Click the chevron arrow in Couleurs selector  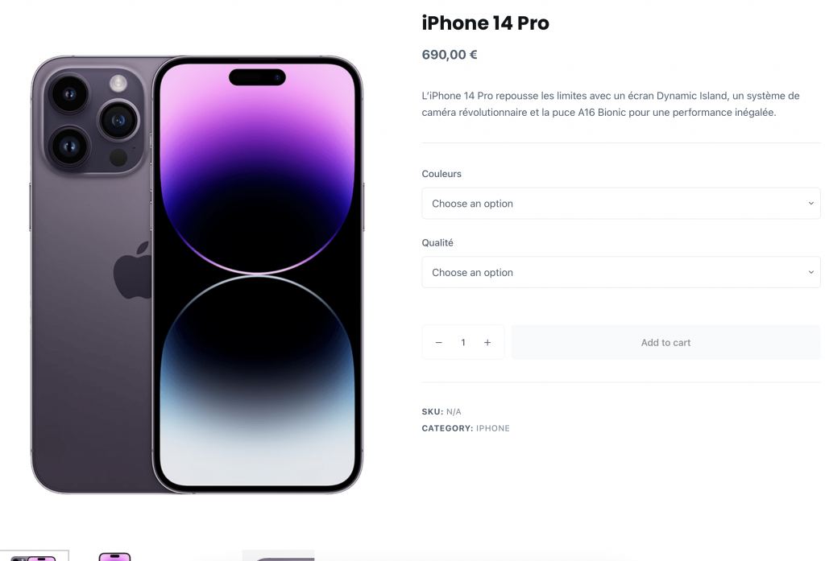click(810, 204)
